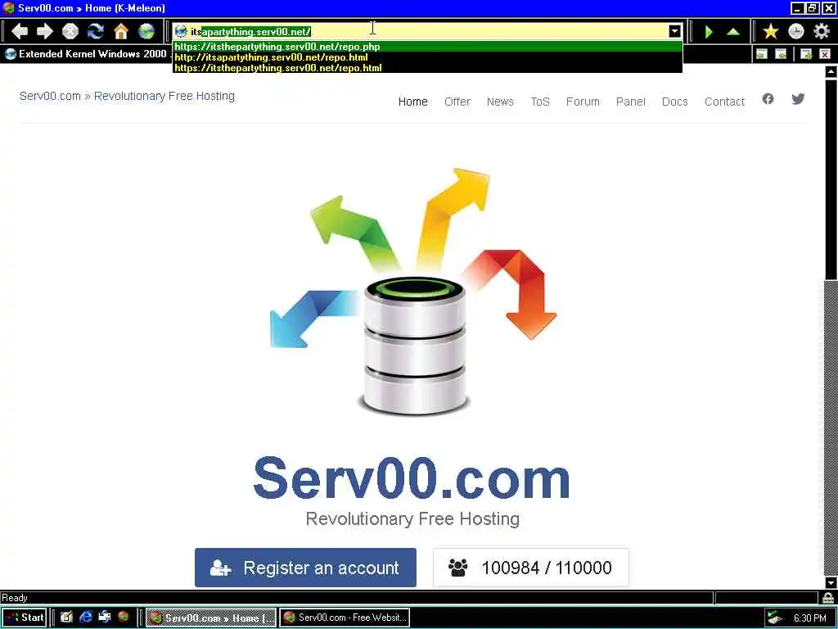Go forward with the Forward arrow
This screenshot has width=838, height=629.
(45, 32)
